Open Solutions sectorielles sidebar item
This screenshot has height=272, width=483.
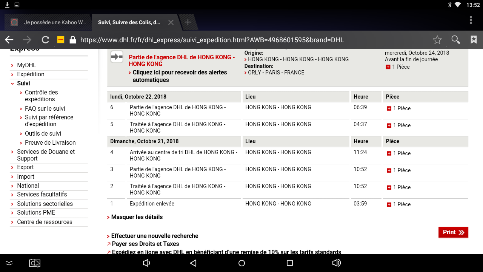click(45, 204)
